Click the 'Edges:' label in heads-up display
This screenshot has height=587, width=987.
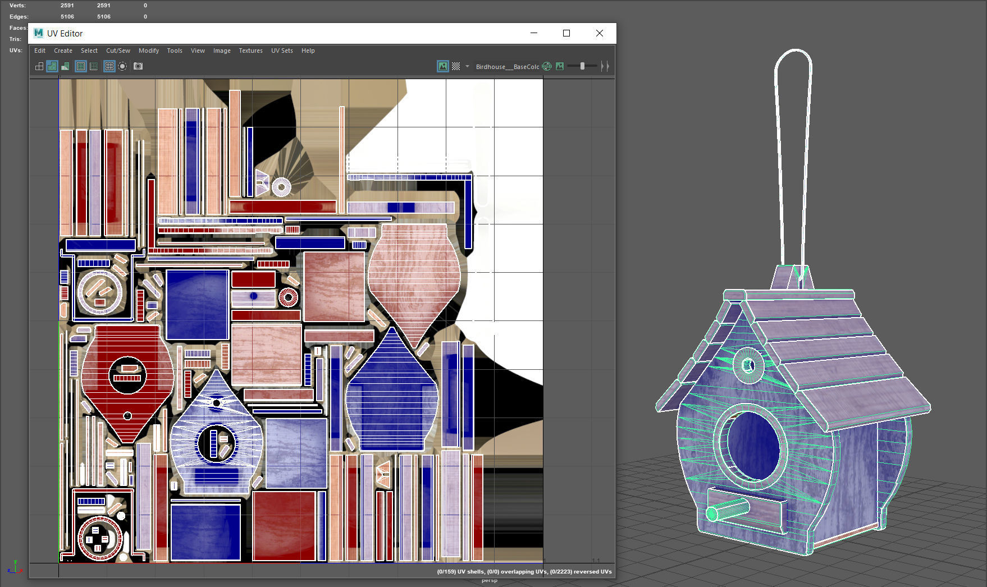click(x=19, y=17)
